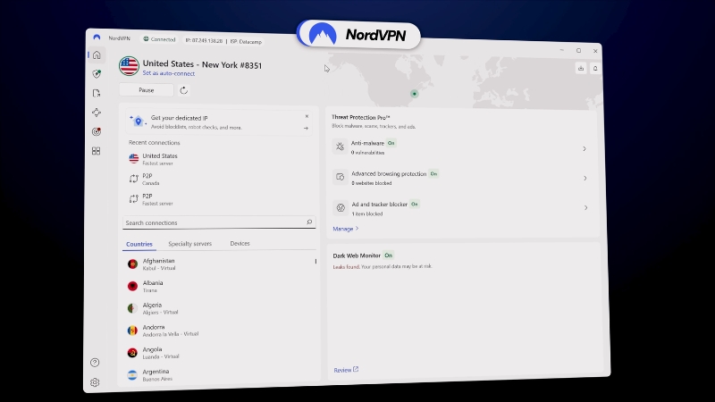The height and width of the screenshot is (402, 715).
Task: Open Manage threat protection link
Action: pos(346,229)
